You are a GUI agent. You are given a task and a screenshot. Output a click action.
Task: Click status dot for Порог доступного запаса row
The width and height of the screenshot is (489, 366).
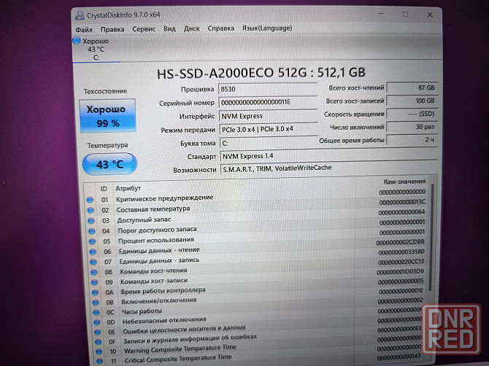pos(92,231)
